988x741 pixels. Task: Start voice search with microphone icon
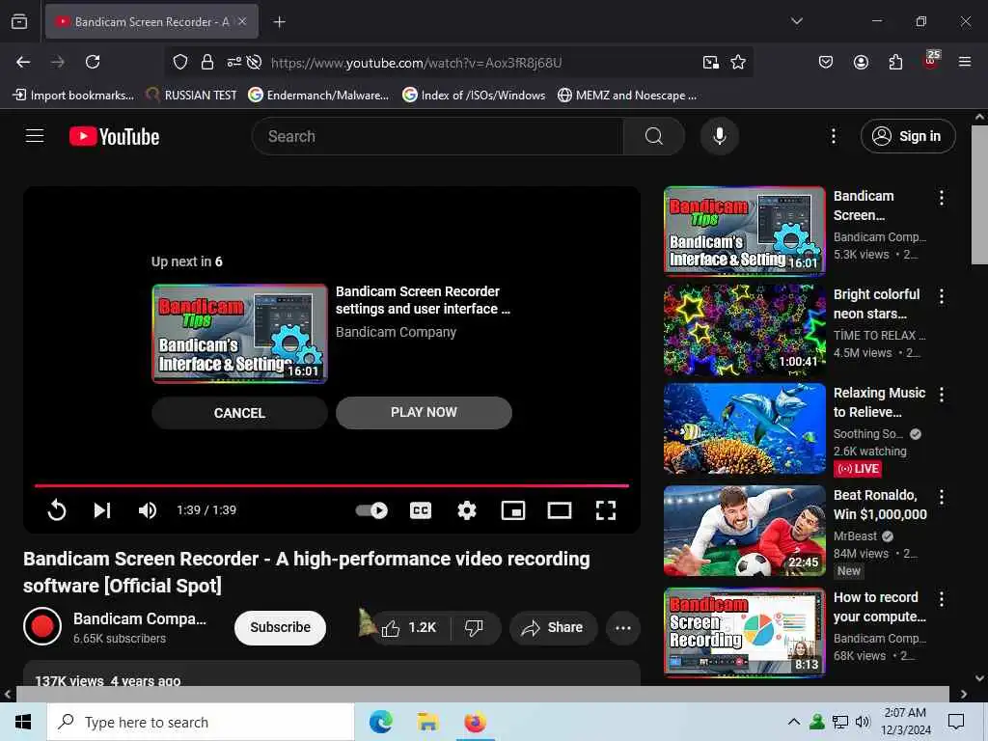point(719,136)
